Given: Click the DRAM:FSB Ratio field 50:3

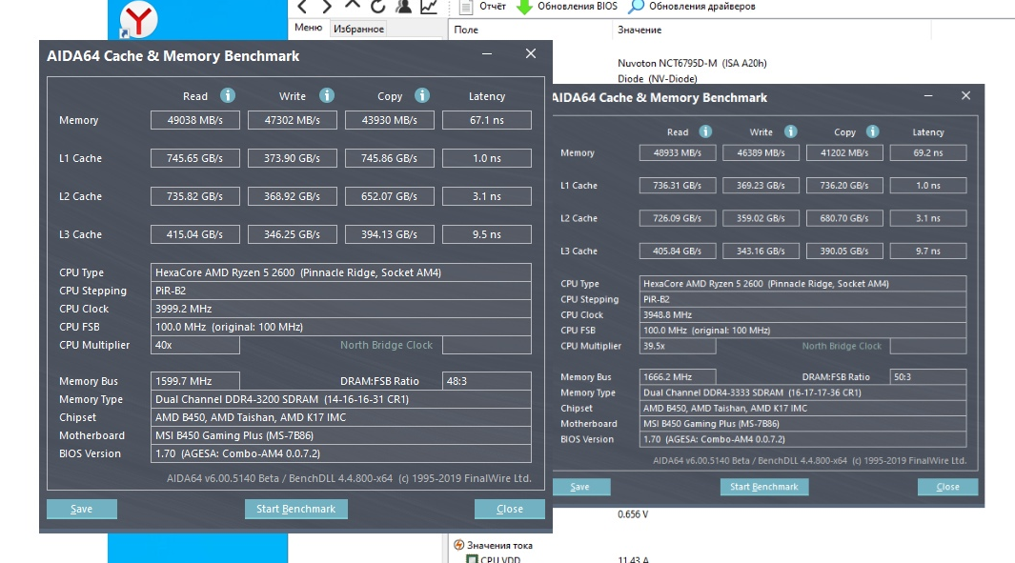Looking at the screenshot, I should [928, 376].
